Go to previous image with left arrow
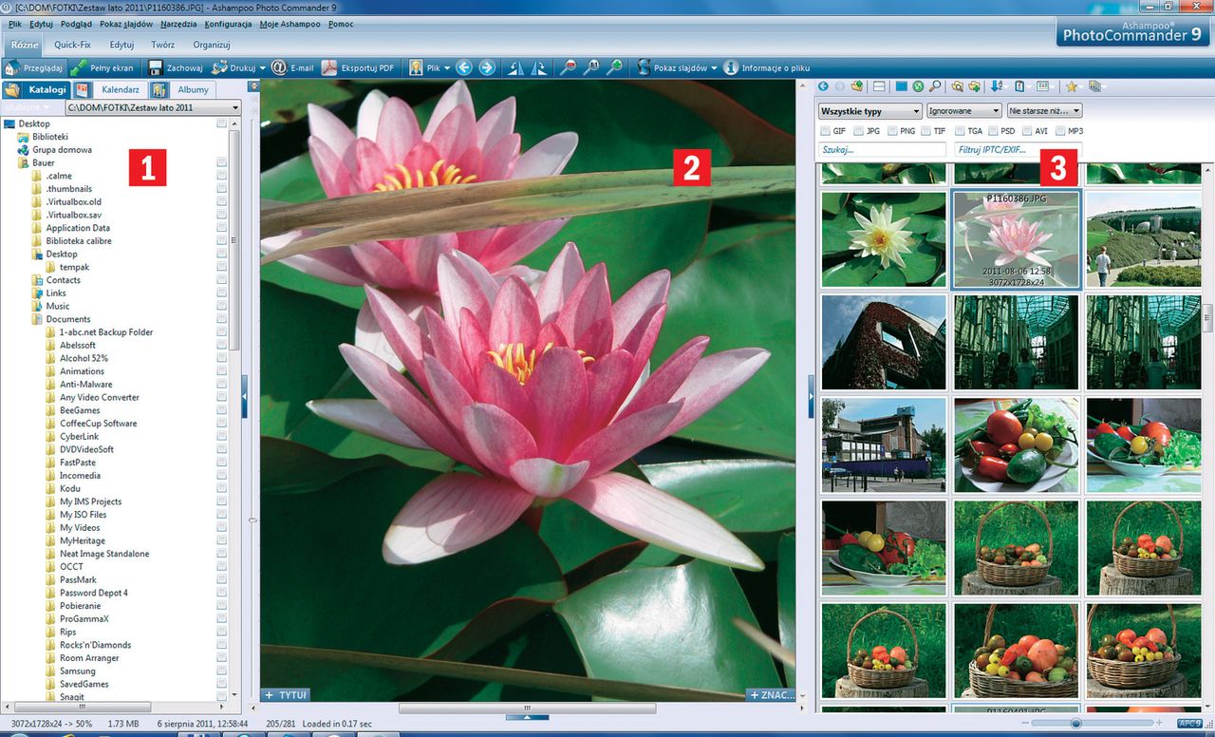Screen dimensions: 1215x737 point(464,67)
